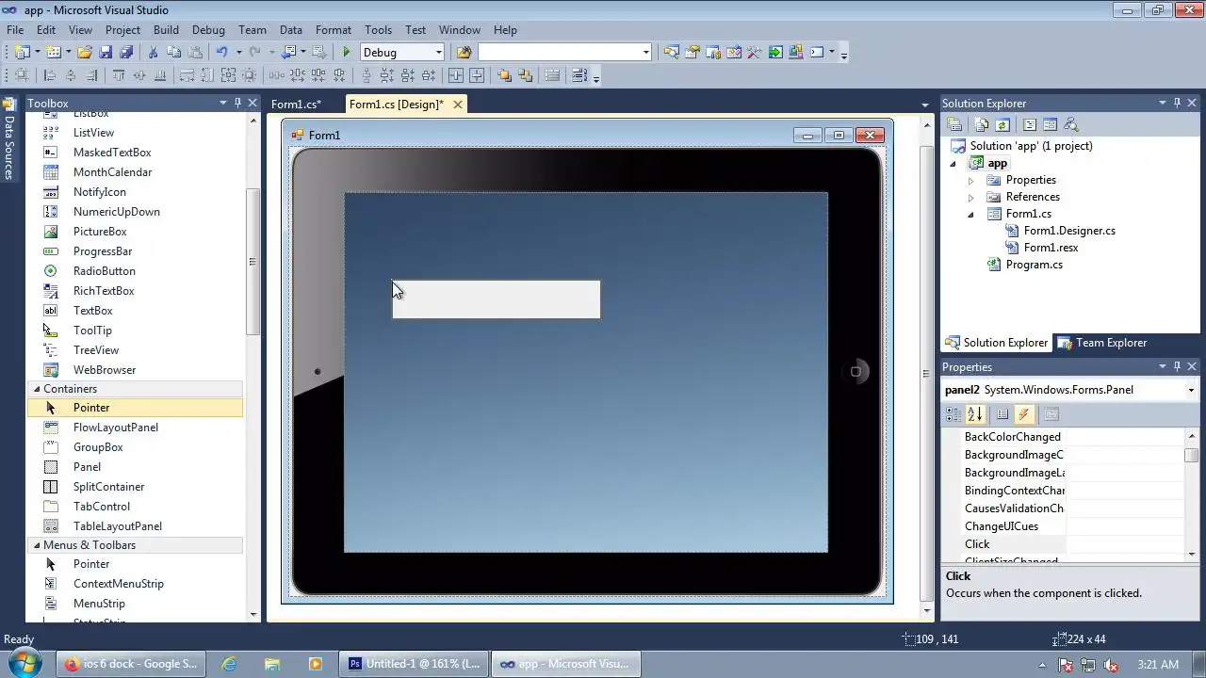Click Center Horizontally layout icon
Viewport: 1206px width, 678px height.
pos(456,76)
